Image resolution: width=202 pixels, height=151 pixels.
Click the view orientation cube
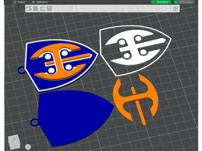[14, 142]
